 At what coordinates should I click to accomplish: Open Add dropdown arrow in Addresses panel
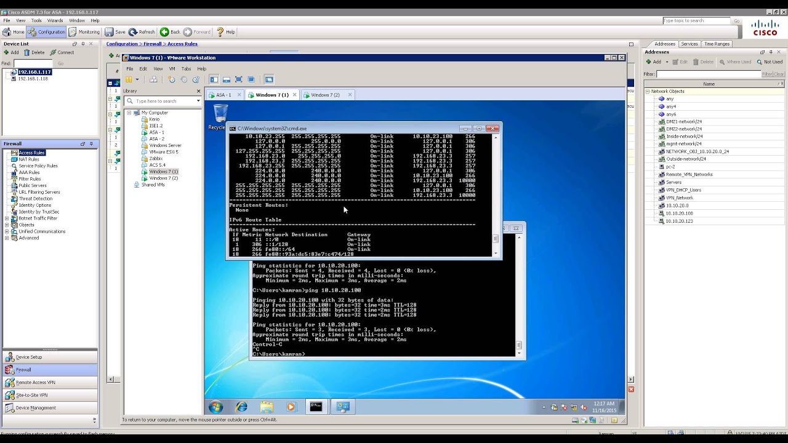click(667, 62)
